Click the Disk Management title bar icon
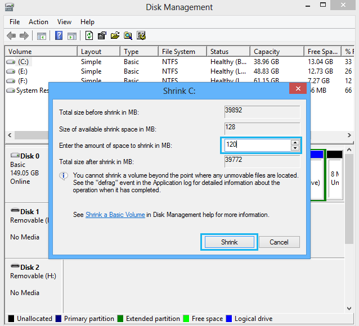359x326 pixels. (10, 7)
